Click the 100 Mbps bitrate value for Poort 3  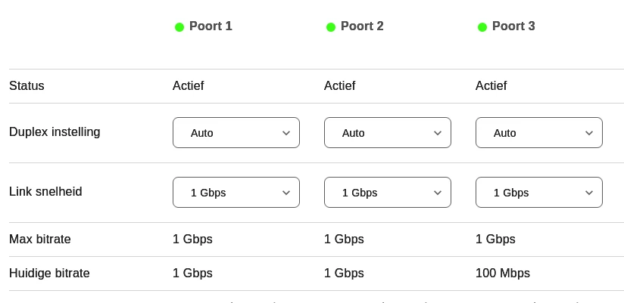click(x=503, y=274)
